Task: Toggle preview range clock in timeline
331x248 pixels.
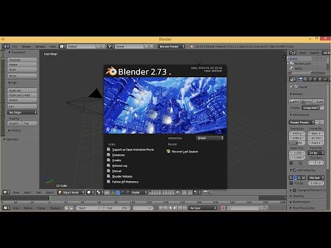Action: pyautogui.click(x=66, y=208)
